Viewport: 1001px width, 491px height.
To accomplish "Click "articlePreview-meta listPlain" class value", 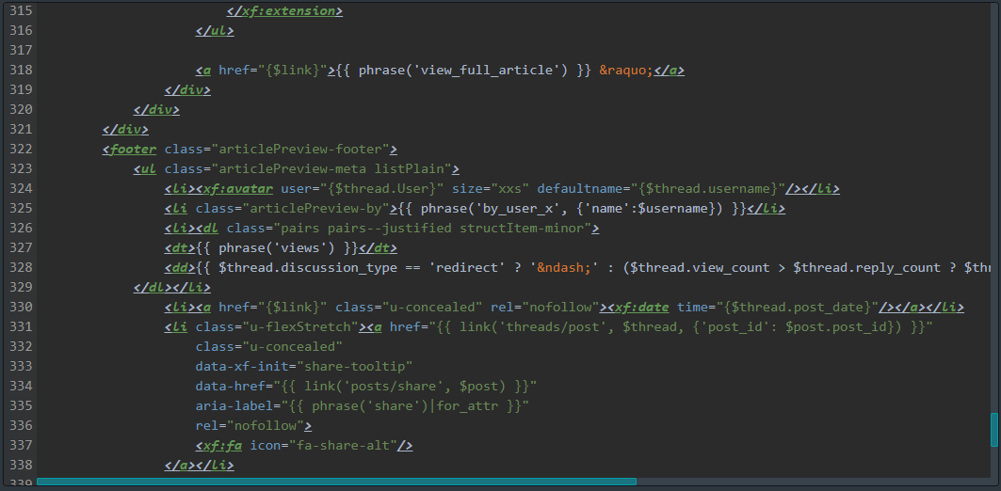I will coord(331,169).
